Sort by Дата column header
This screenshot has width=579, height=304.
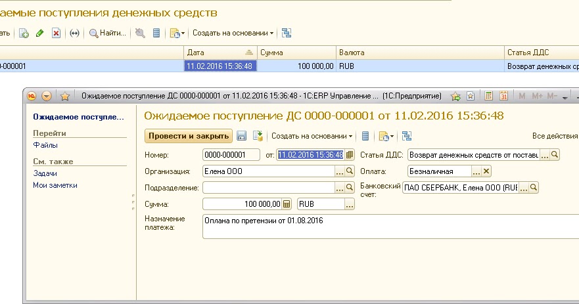click(220, 53)
